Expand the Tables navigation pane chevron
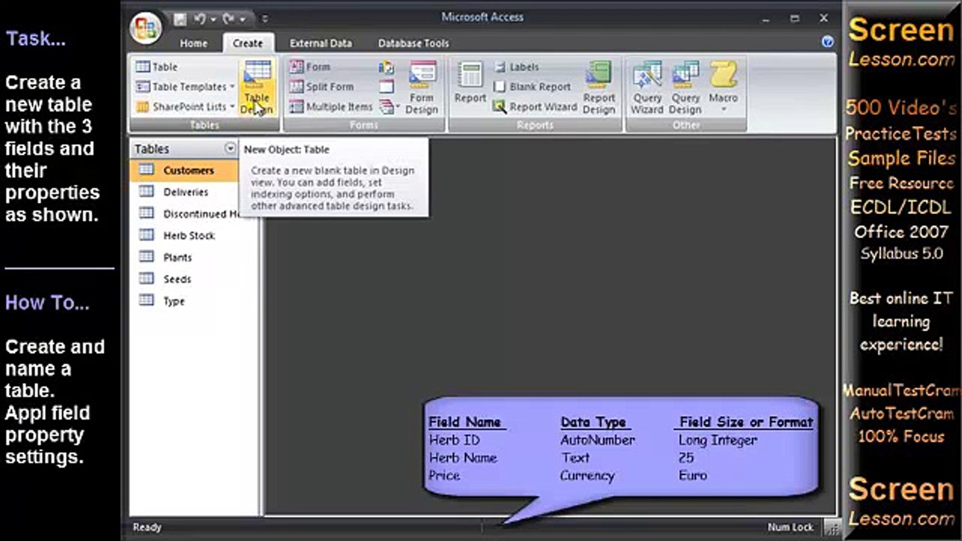Screen dimensions: 962x541 (230, 148)
